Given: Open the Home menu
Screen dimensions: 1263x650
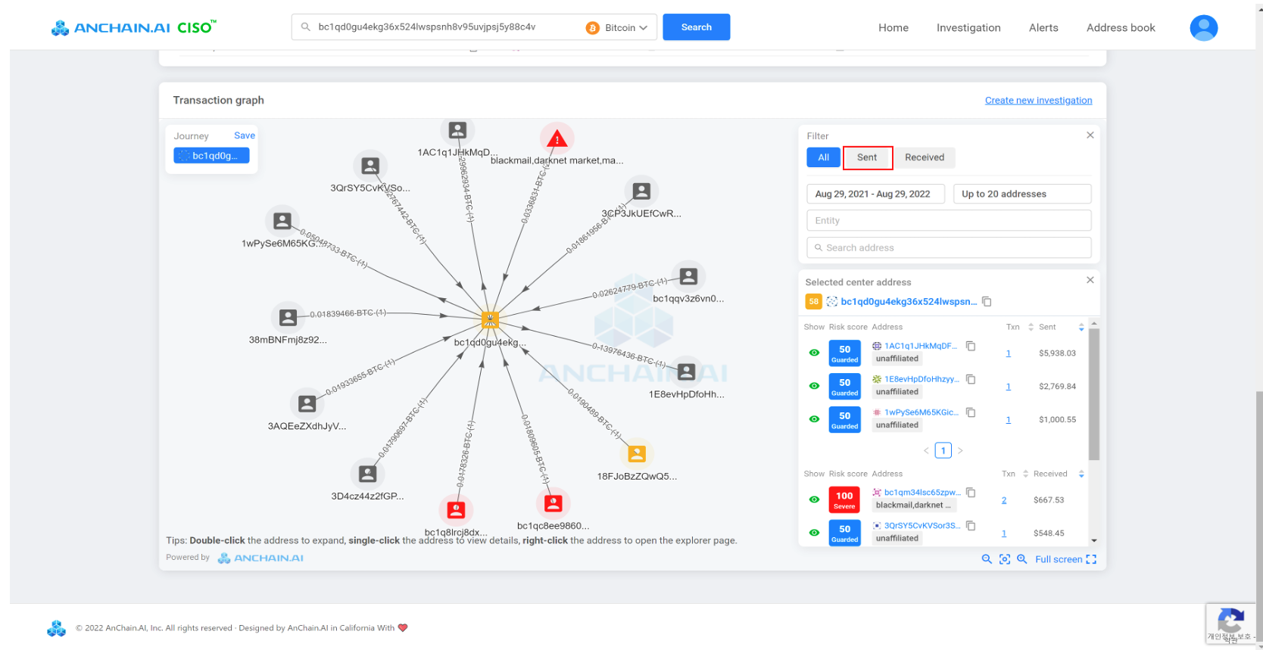Looking at the screenshot, I should pos(893,28).
